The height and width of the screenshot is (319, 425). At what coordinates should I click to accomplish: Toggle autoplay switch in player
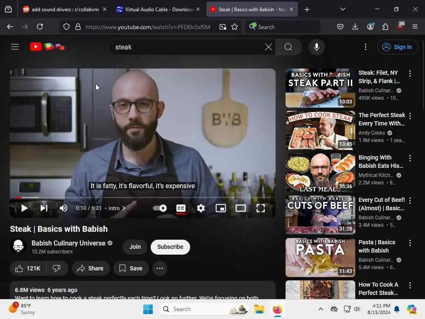[x=160, y=208]
